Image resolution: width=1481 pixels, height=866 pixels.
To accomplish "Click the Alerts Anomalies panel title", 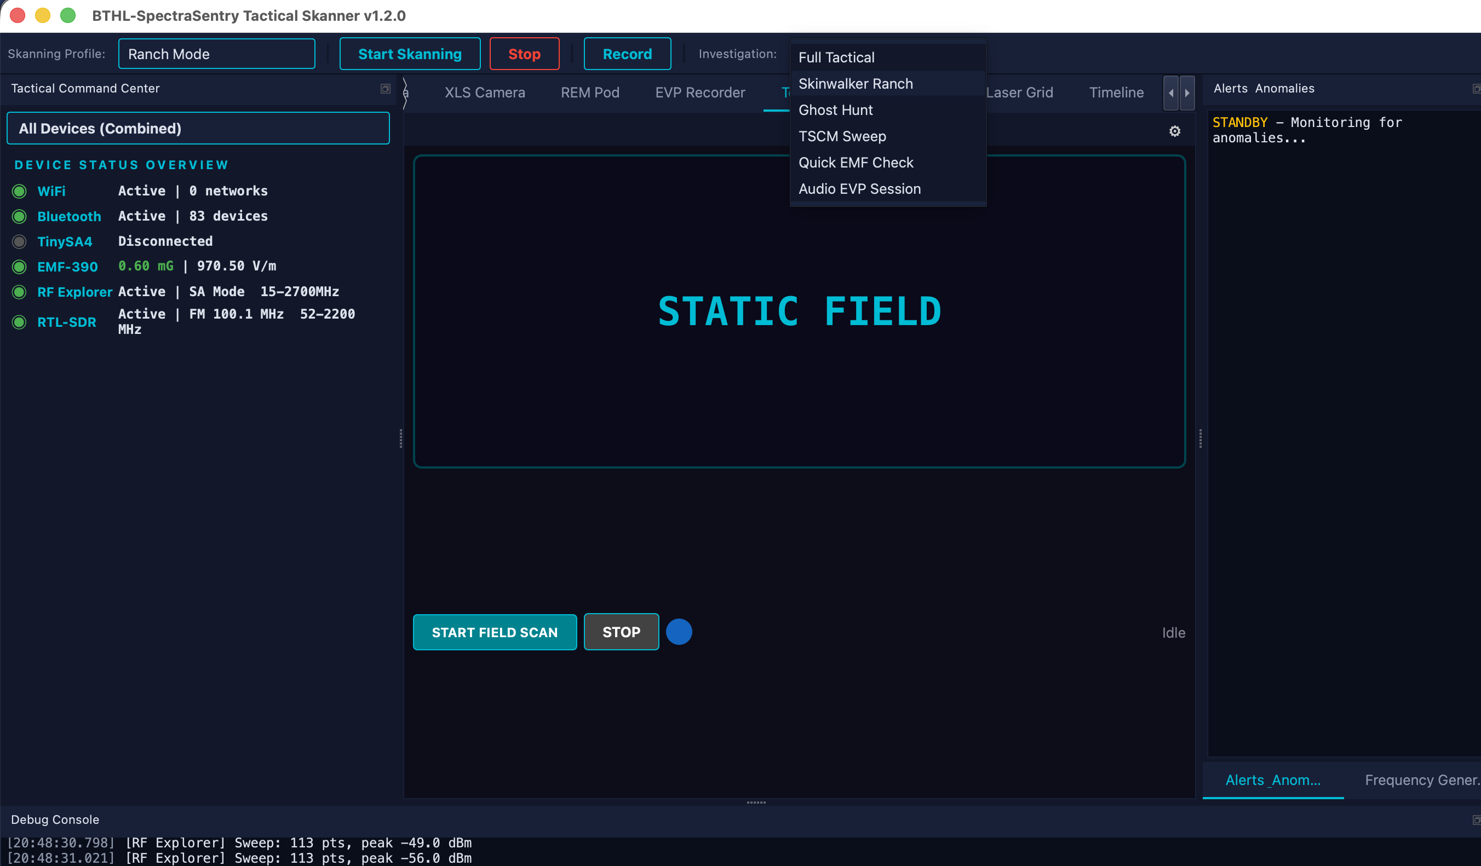I will (1264, 89).
